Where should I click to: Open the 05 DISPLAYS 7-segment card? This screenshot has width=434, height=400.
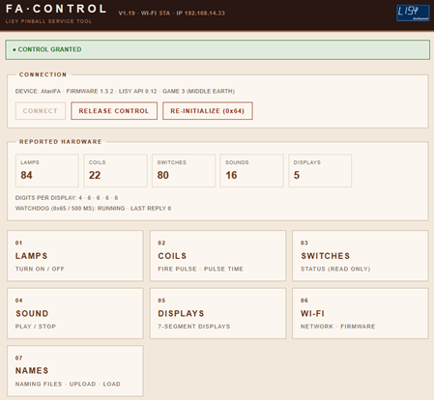click(217, 313)
